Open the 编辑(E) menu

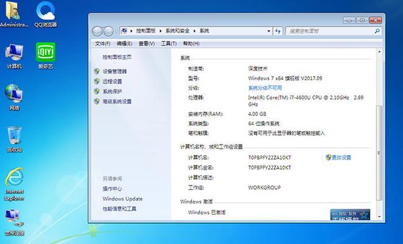(x=124, y=43)
